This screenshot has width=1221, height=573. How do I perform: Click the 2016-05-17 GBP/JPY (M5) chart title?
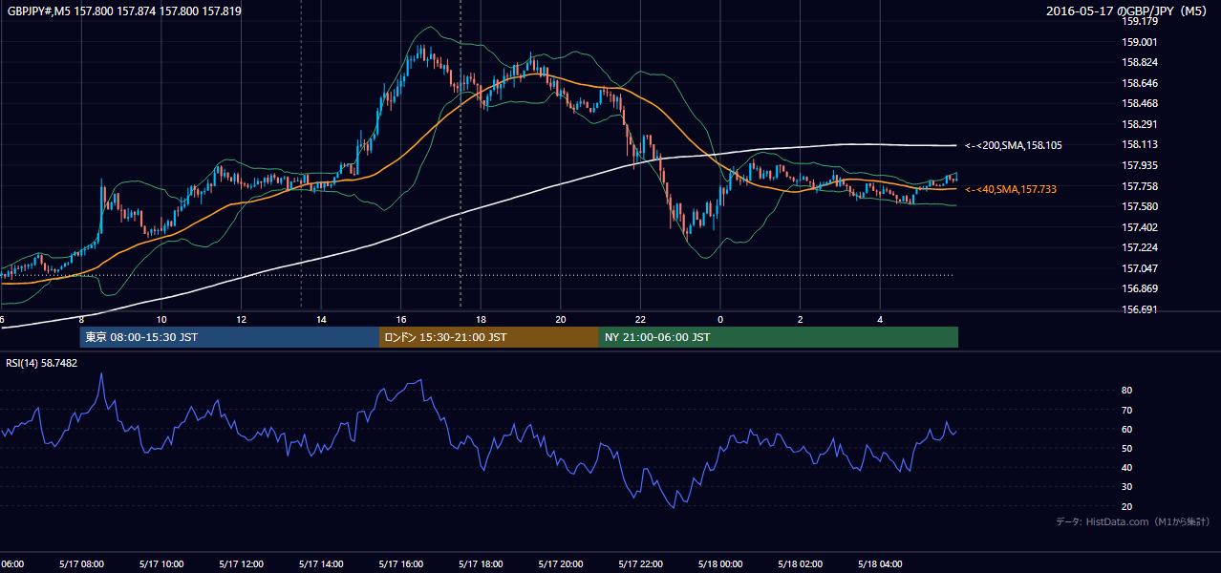tap(1125, 11)
